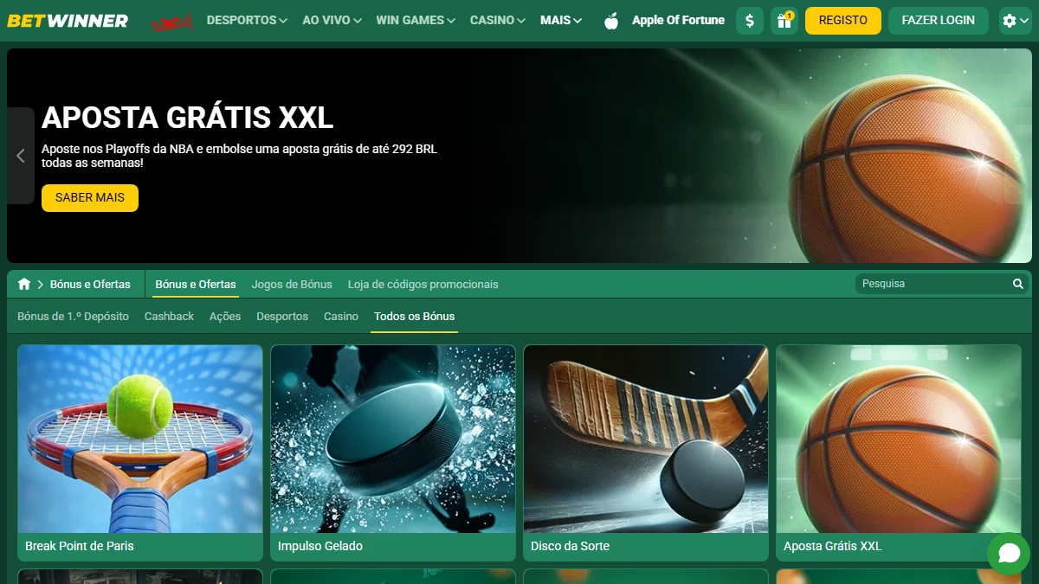
Task: Click the Impulso Gelado title
Action: (320, 546)
